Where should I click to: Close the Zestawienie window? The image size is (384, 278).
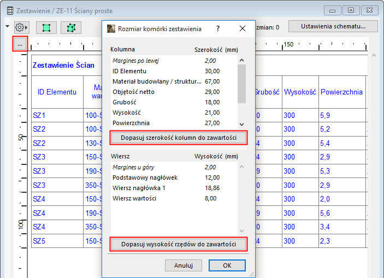click(370, 10)
